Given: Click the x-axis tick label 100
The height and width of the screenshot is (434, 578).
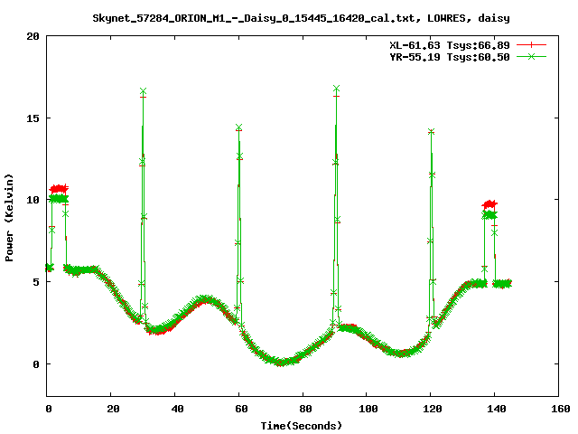Looking at the screenshot, I should pyautogui.click(x=368, y=409).
